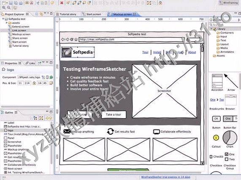The image size is (241, 180).
Task: Switch to the Start.screen tab
Action: click(x=92, y=14)
